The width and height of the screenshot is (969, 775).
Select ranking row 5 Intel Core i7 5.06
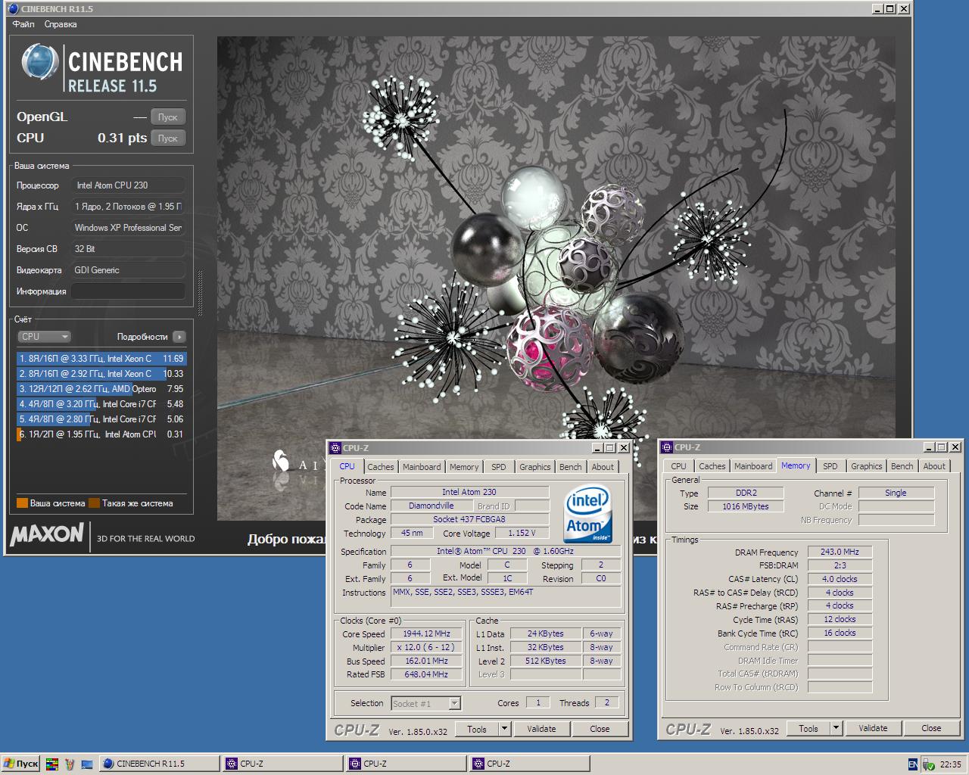pyautogui.click(x=101, y=419)
